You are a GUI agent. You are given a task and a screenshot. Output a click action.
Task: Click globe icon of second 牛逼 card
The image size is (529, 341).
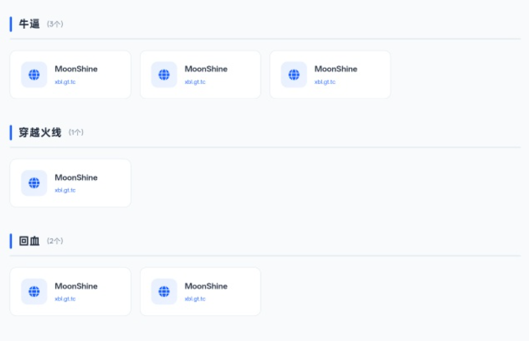[164, 74]
